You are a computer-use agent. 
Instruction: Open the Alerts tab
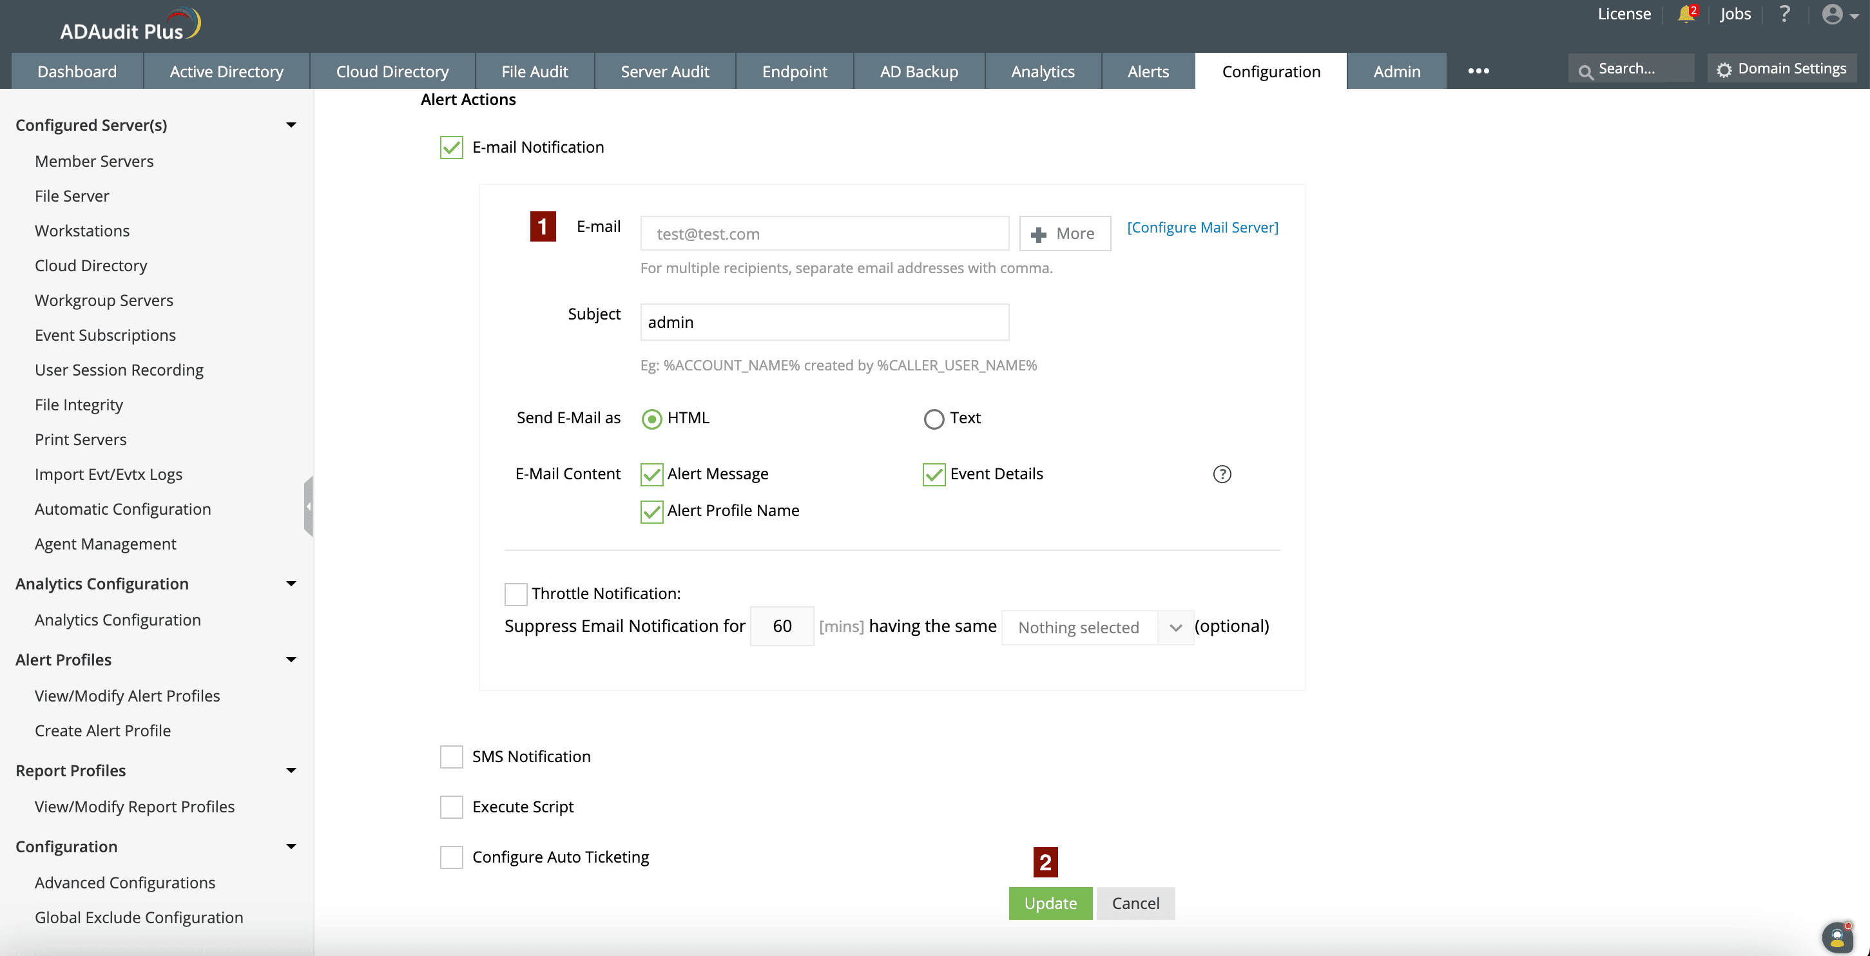pos(1148,71)
